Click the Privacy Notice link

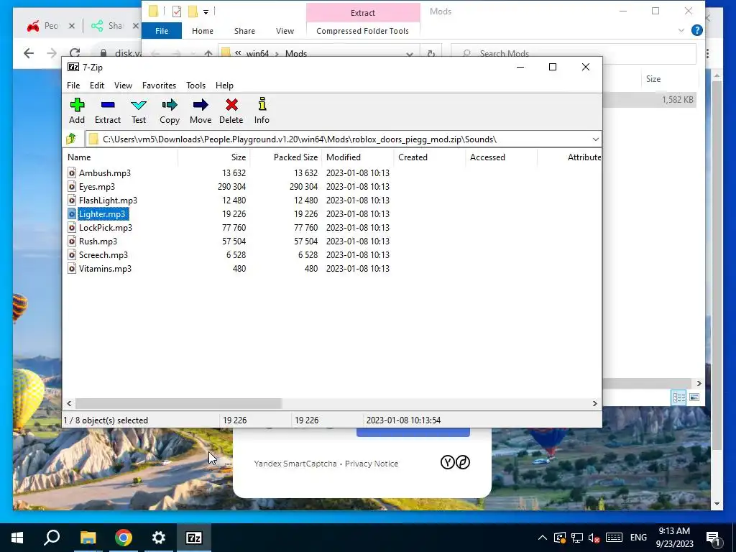[x=372, y=464]
